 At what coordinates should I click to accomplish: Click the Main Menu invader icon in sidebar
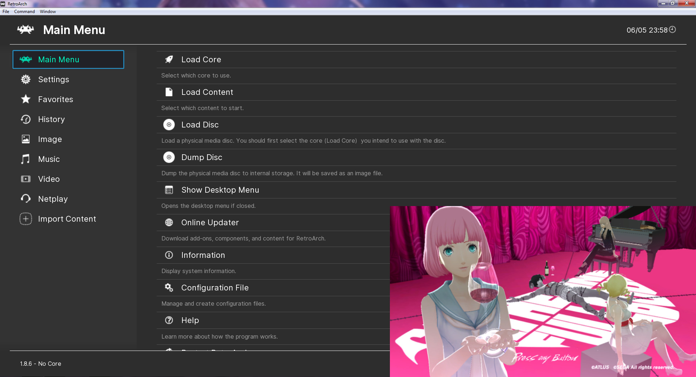tap(26, 59)
